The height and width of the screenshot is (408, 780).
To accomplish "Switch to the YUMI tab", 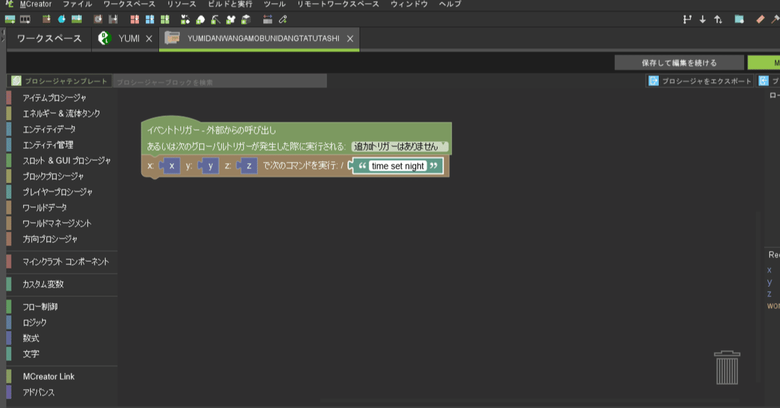I will pyautogui.click(x=127, y=38).
